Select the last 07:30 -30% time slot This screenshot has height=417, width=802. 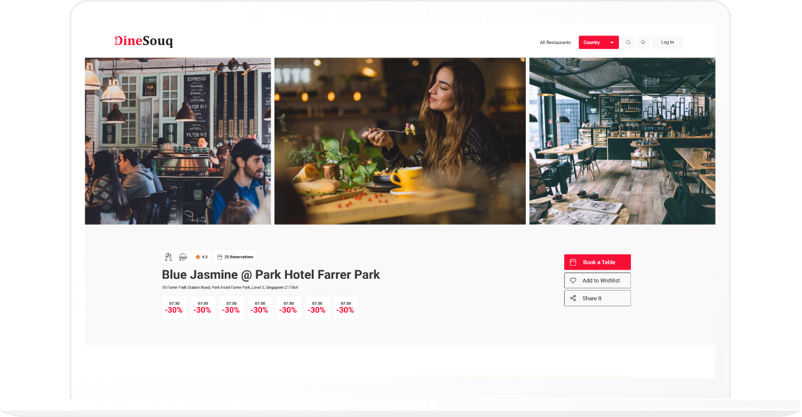(x=346, y=308)
